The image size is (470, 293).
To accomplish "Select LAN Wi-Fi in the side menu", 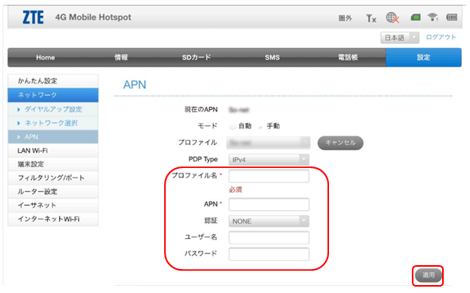I will point(53,150).
